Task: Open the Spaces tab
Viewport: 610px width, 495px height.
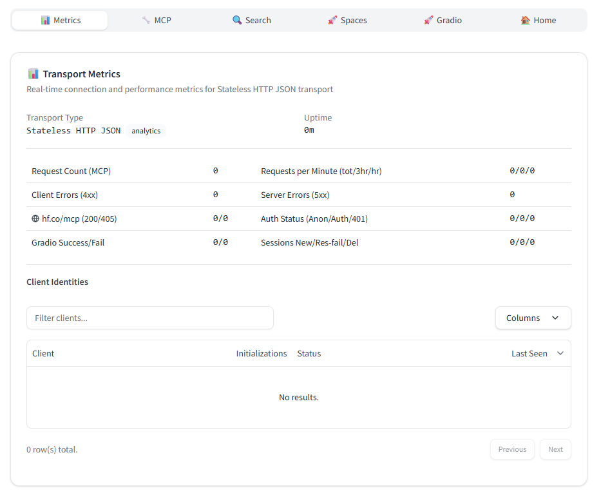Action: click(347, 20)
